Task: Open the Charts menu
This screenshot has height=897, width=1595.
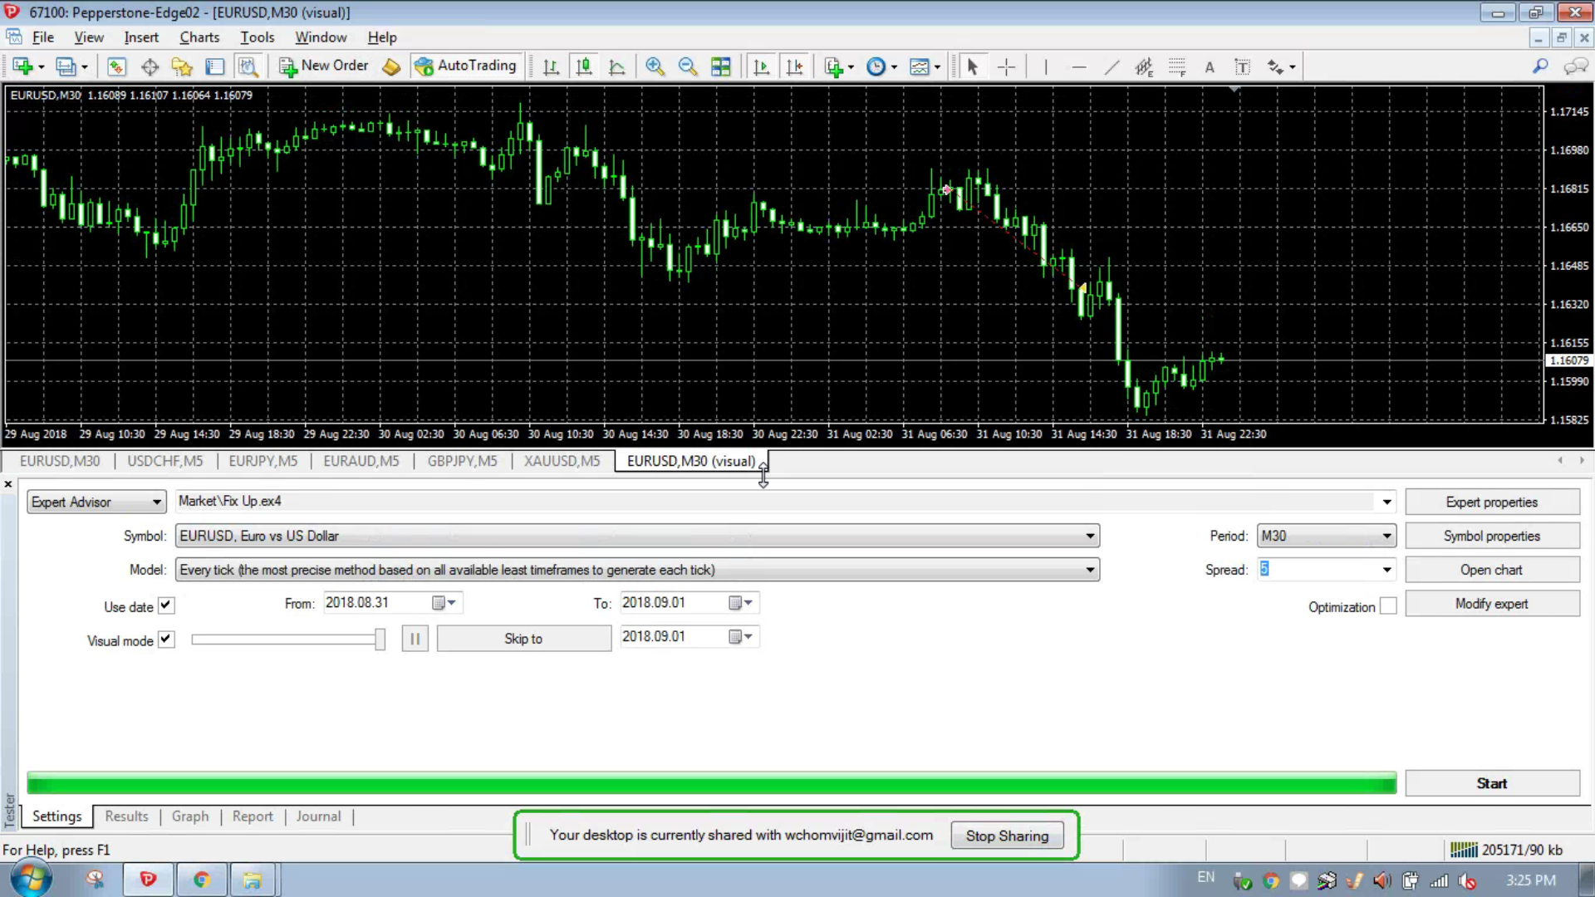Action: click(199, 37)
